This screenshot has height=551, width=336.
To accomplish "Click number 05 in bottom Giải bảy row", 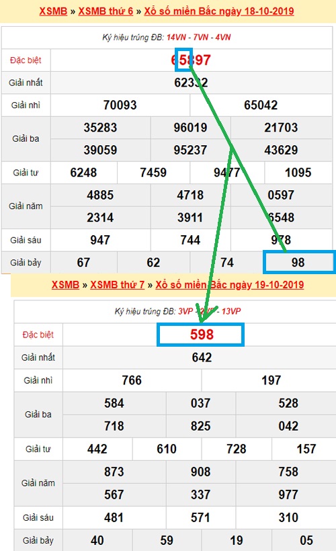I will (306, 540).
